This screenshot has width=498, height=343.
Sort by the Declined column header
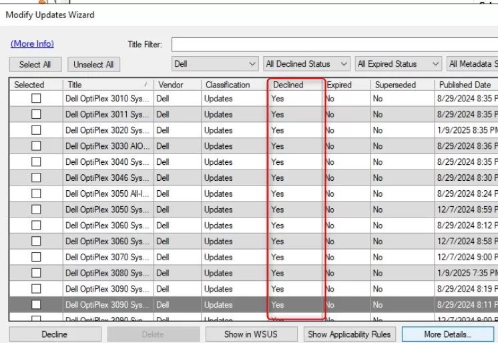(x=296, y=85)
